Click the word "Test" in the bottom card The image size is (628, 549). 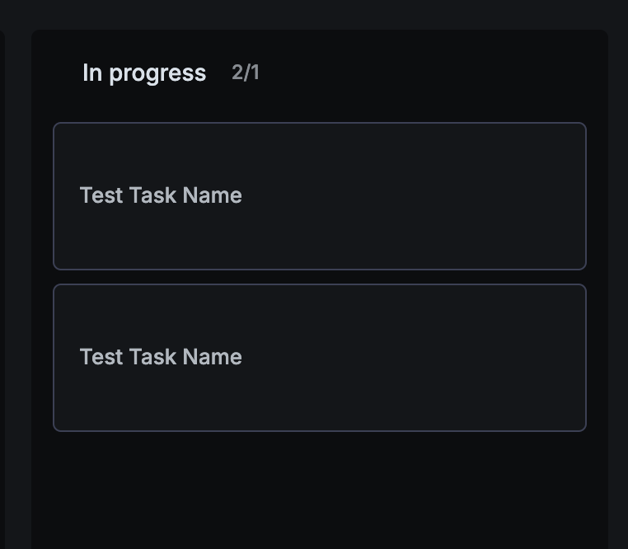coord(101,357)
